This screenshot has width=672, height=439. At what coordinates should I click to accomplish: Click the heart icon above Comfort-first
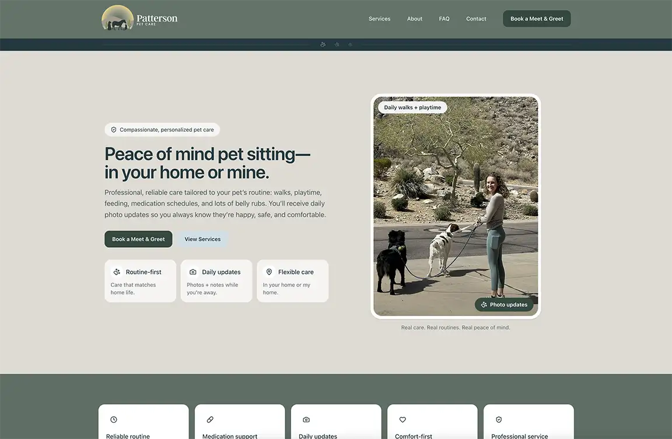pos(402,419)
